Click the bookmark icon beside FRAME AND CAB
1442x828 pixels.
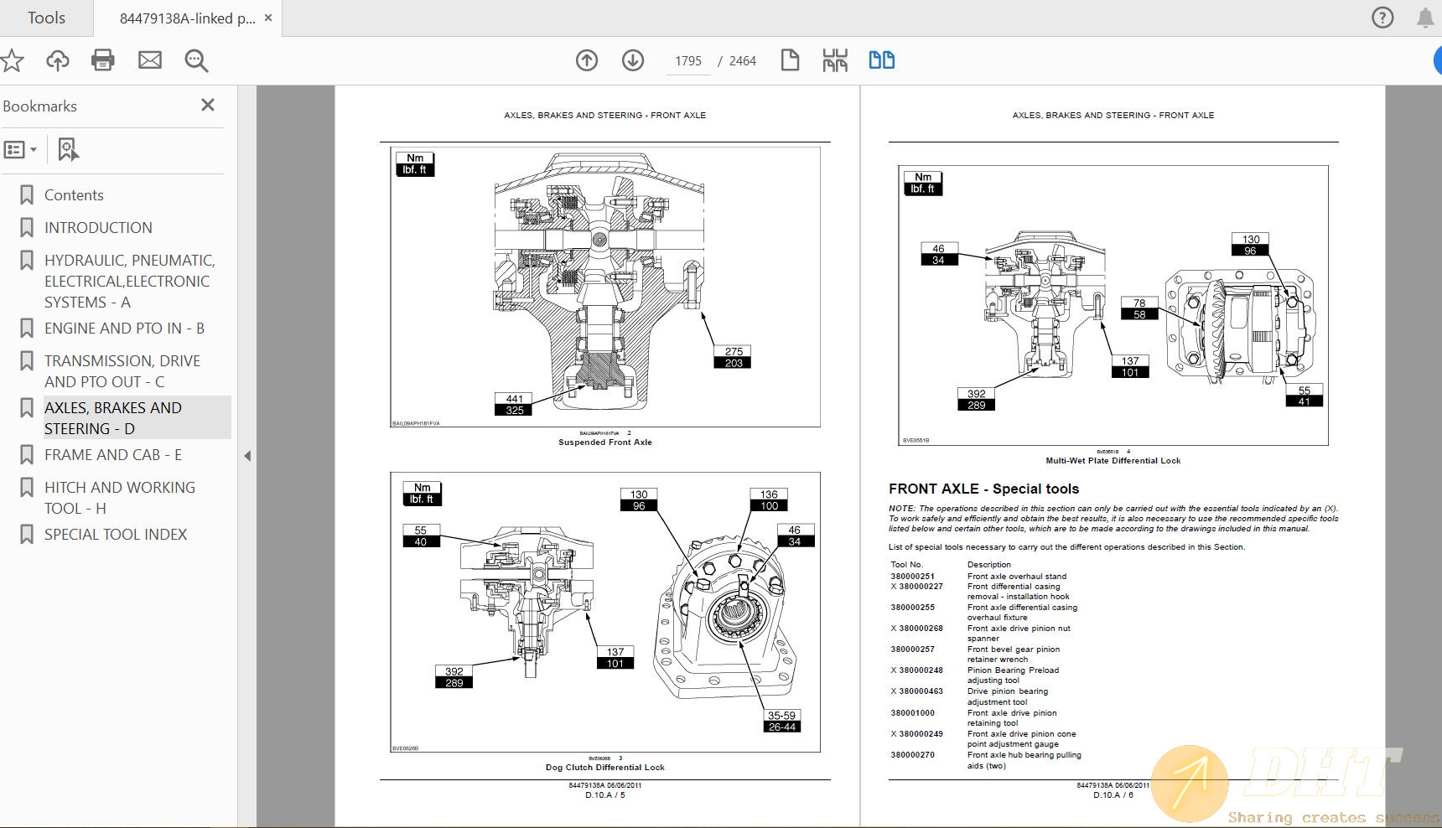pos(27,455)
